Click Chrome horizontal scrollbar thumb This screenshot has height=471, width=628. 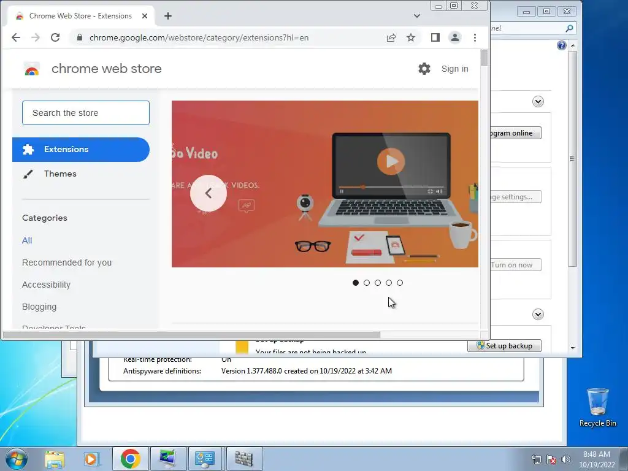[191, 335]
